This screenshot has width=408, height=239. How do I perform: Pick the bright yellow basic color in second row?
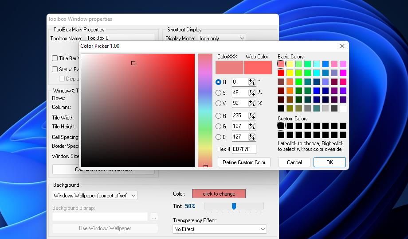(x=290, y=73)
